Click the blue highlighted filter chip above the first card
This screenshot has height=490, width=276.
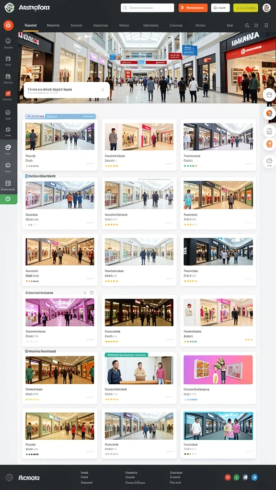point(60,116)
